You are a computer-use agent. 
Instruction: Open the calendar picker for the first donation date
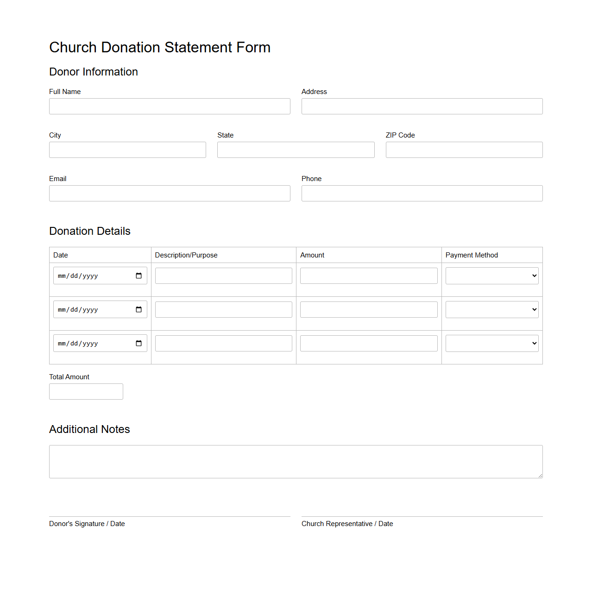click(138, 276)
